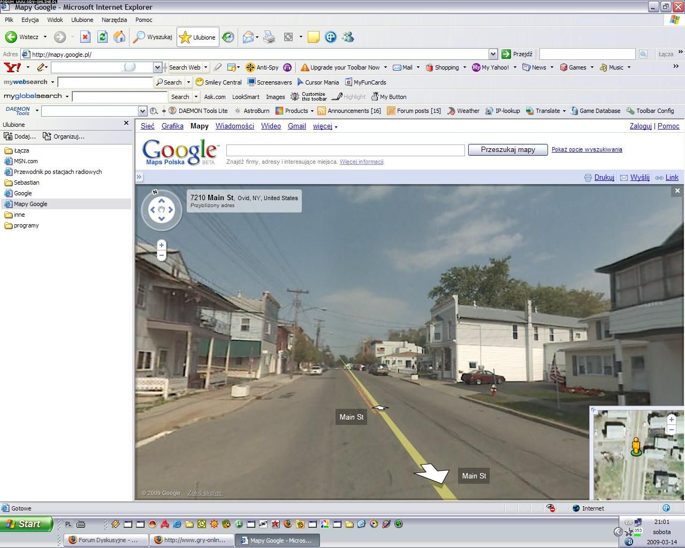Click the Print icon in toolbar
685x548 pixels.
click(269, 37)
